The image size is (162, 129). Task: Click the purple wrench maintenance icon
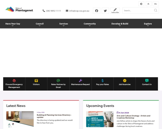80,81
